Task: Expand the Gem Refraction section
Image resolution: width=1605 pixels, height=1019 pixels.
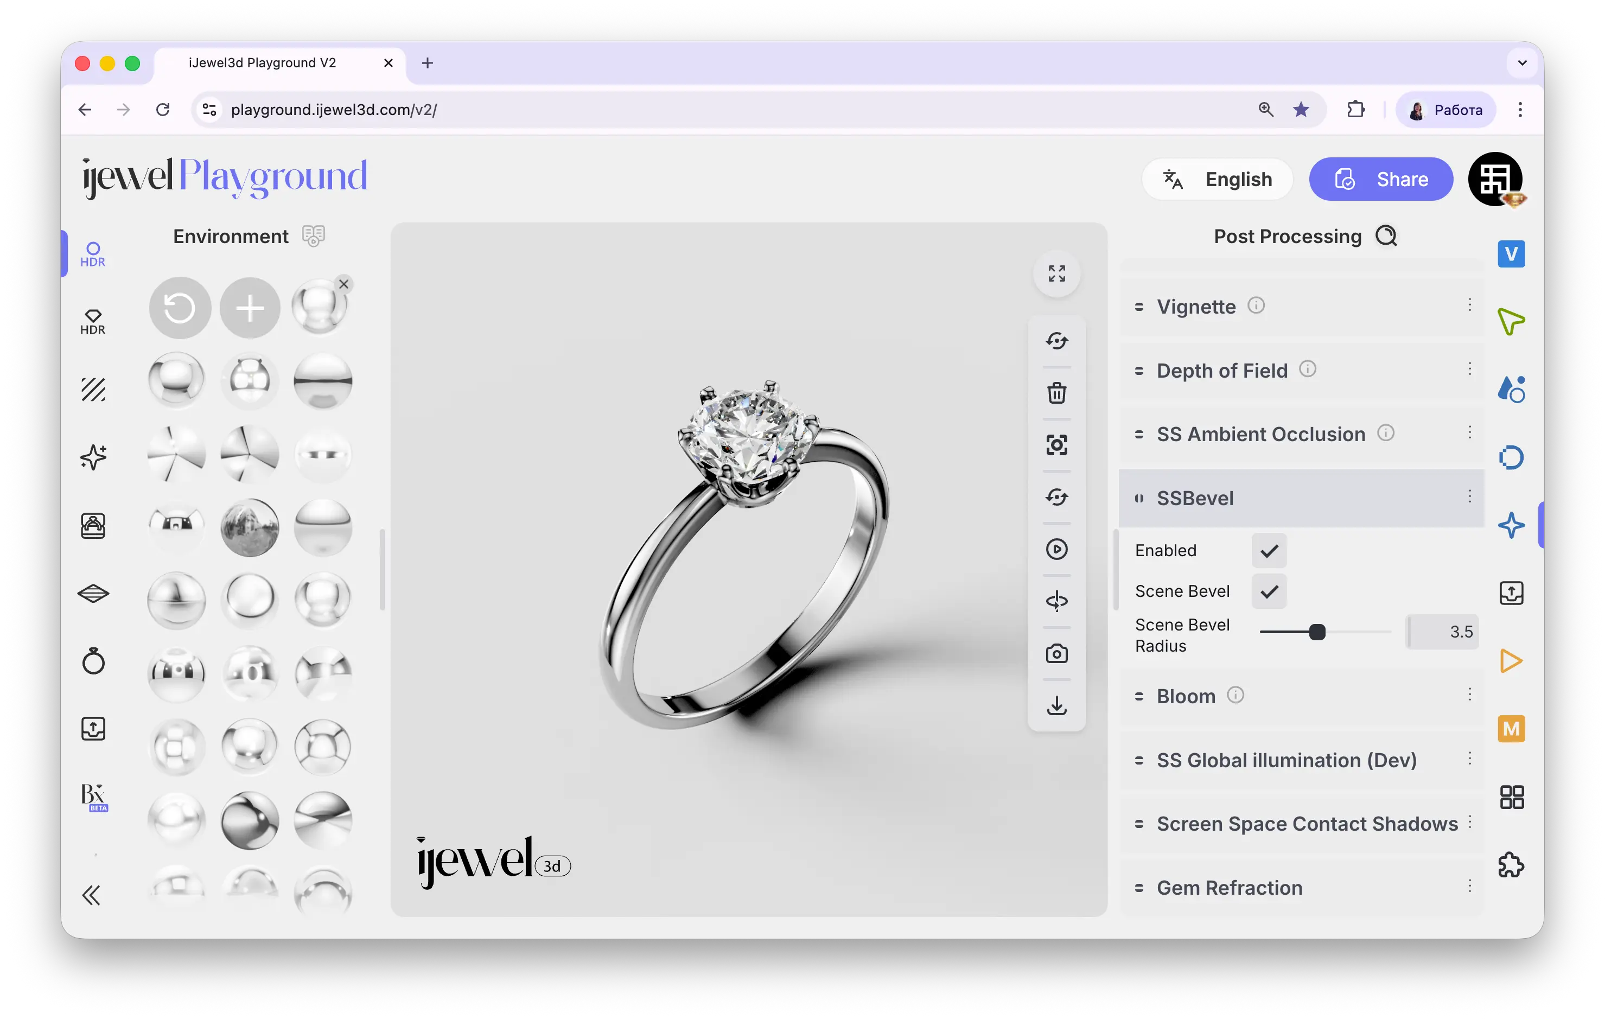Action: coord(1301,888)
